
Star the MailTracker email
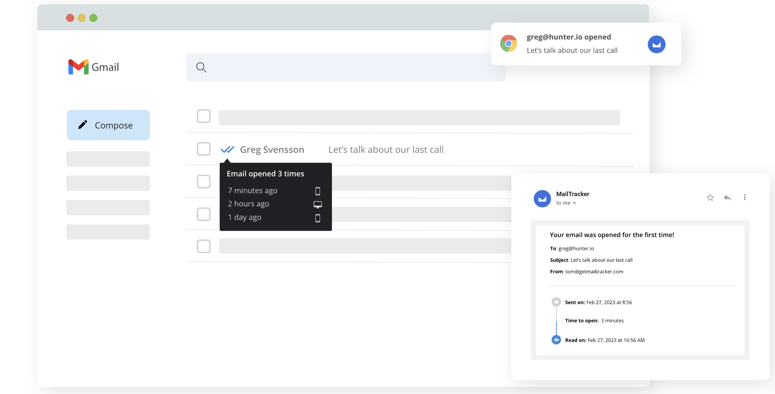pyautogui.click(x=710, y=197)
